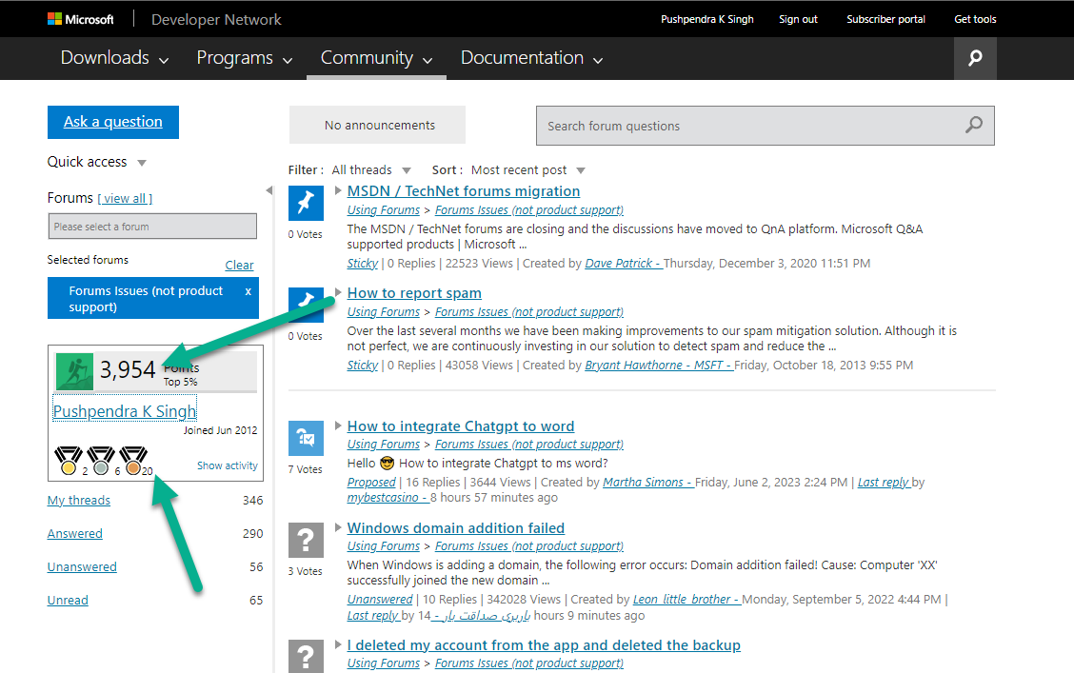This screenshot has height=673, width=1074.
Task: Click Clear selected forums link
Action: tap(239, 265)
